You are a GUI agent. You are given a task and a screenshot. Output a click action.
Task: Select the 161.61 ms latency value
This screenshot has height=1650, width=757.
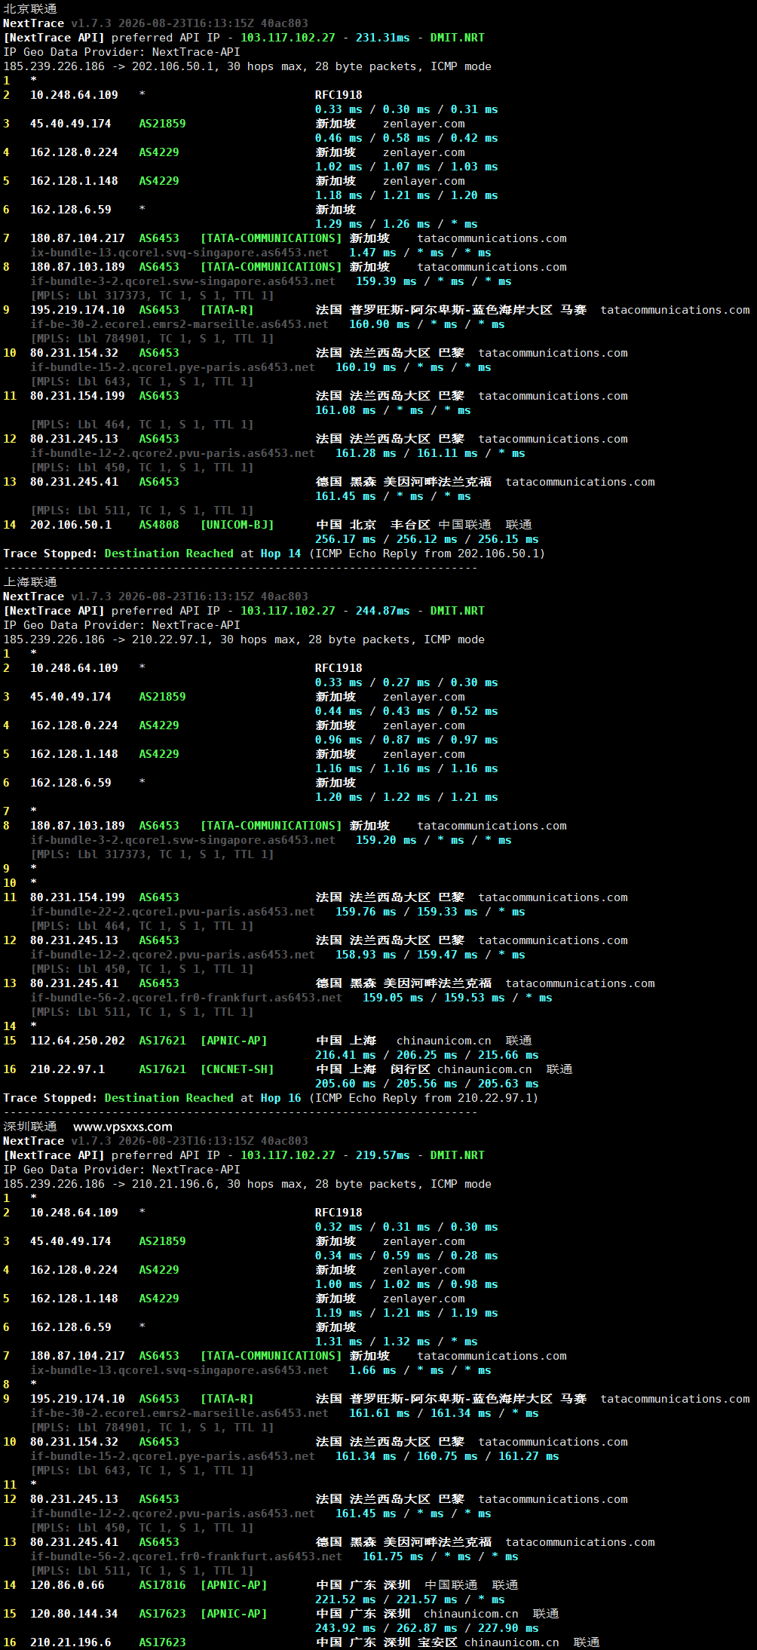[379, 1413]
